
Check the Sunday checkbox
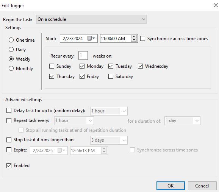click(52, 66)
